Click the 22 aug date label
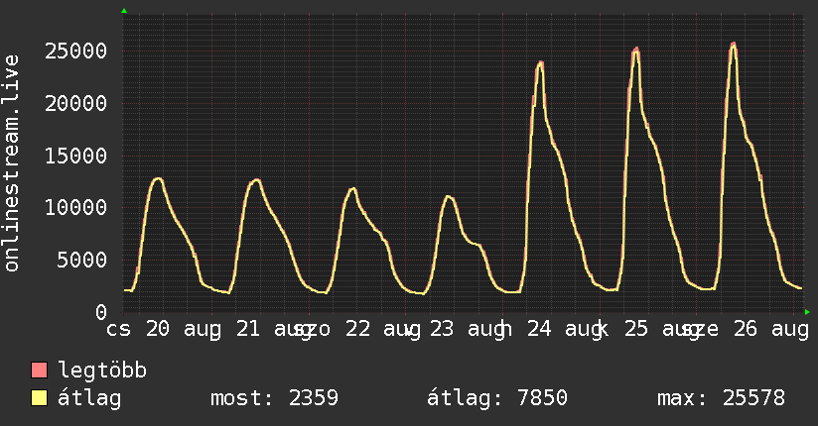This screenshot has width=818, height=426. tap(382, 330)
